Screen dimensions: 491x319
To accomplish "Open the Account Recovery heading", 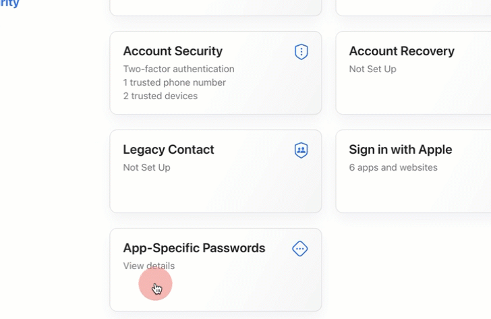I will [401, 51].
